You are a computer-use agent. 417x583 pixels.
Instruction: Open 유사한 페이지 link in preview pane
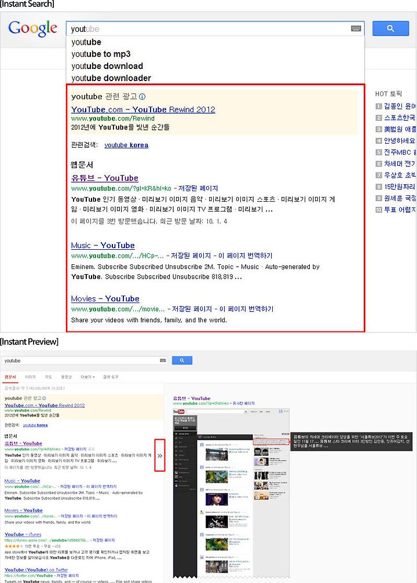pyautogui.click(x=244, y=403)
